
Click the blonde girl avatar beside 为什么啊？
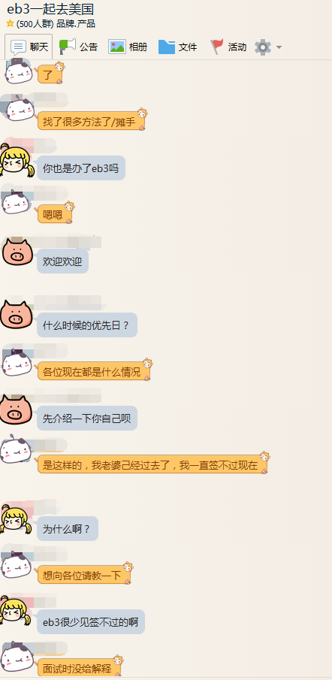point(17,519)
